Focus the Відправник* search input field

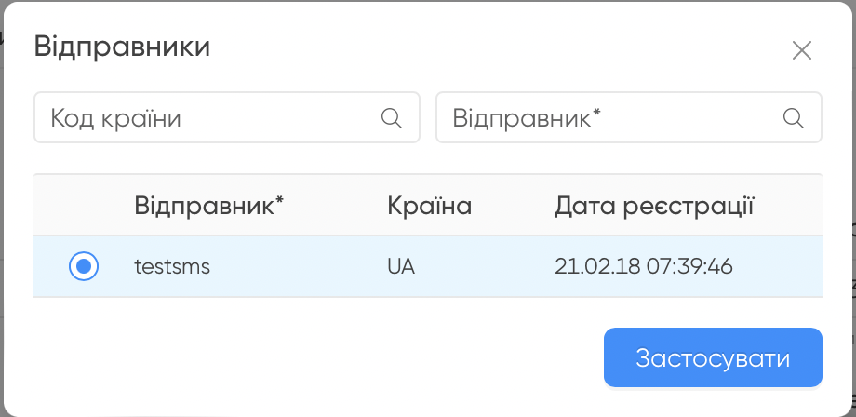tap(628, 117)
